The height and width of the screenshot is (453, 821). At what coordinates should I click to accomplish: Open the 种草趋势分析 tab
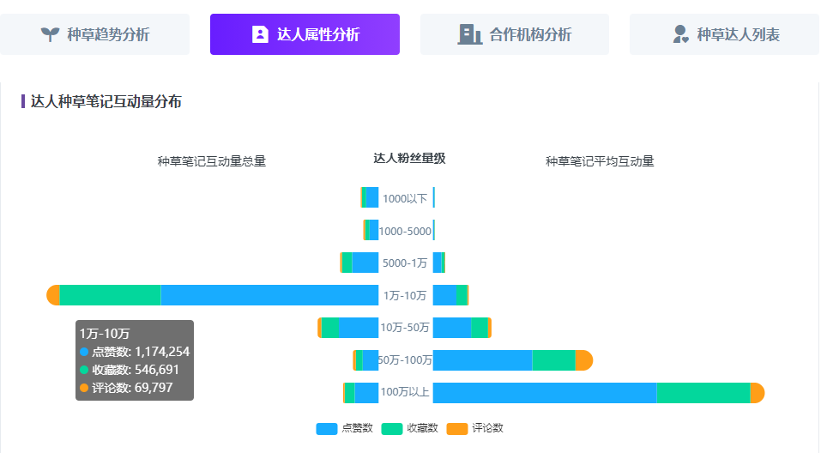(x=108, y=34)
